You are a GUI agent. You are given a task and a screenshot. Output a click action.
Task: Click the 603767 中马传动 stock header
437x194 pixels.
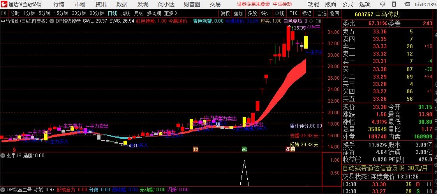(x=377, y=15)
